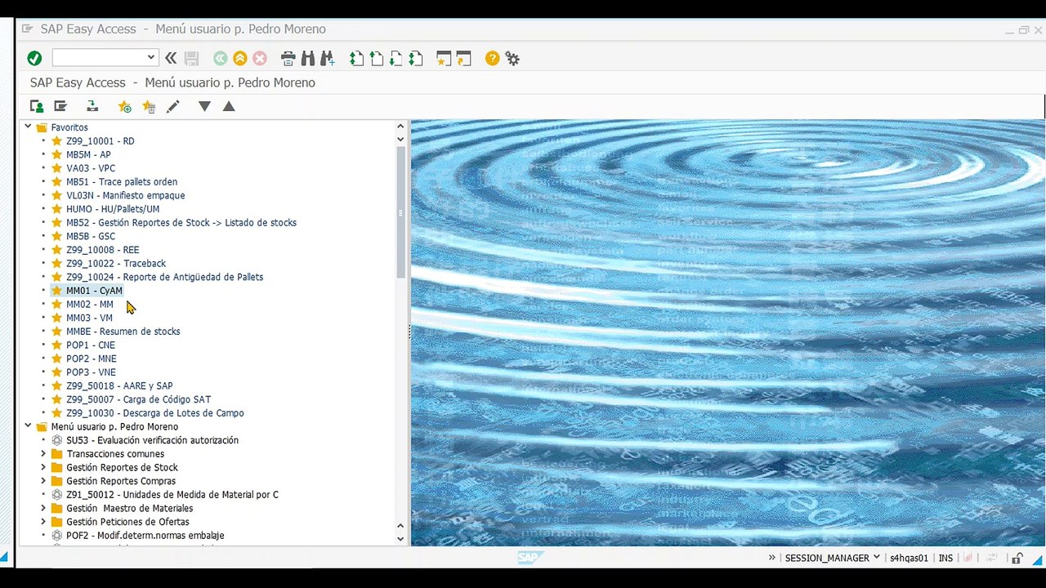The image size is (1046, 588).
Task: Select Z99_50007 - Carga de Código SAT
Action: coord(138,399)
